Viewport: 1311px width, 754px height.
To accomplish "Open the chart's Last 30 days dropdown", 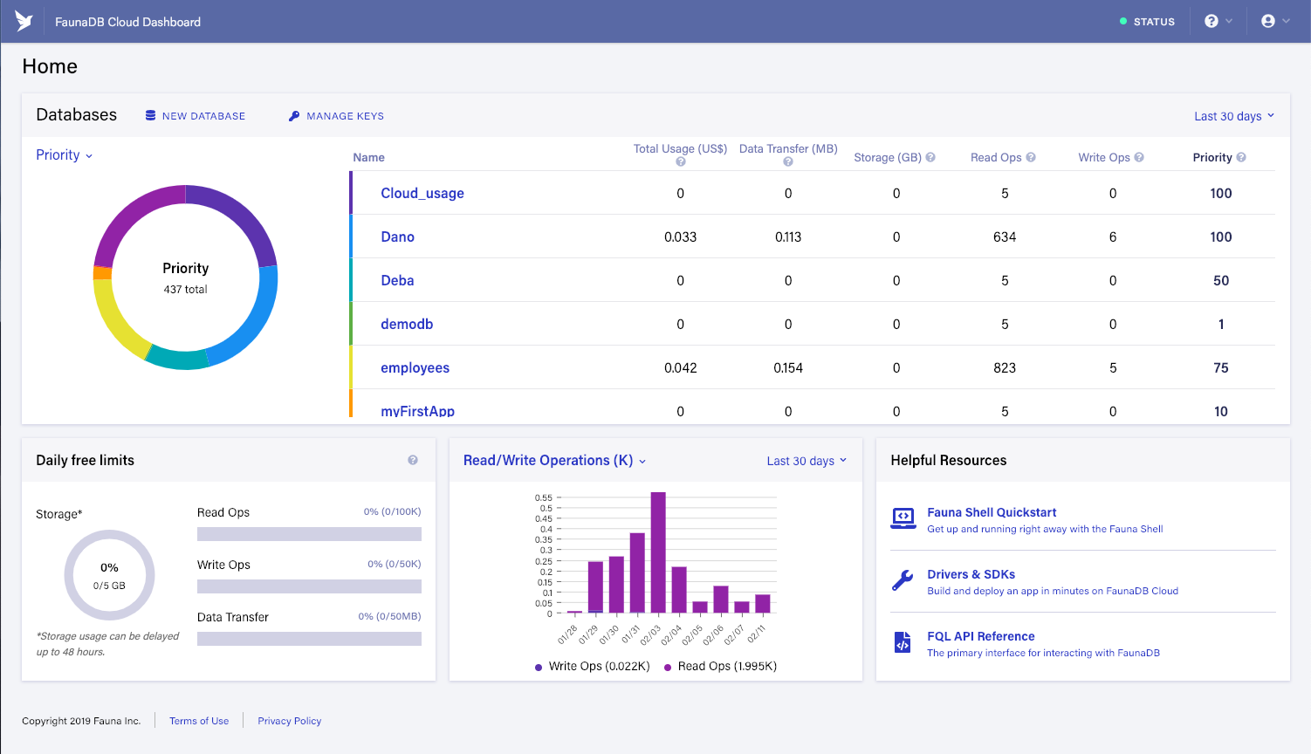I will click(x=807, y=461).
